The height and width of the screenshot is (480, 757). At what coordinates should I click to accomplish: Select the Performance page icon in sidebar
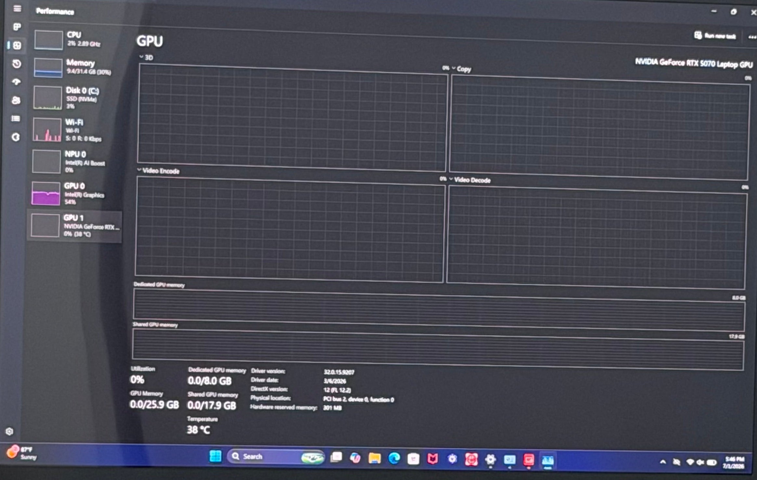pos(17,45)
